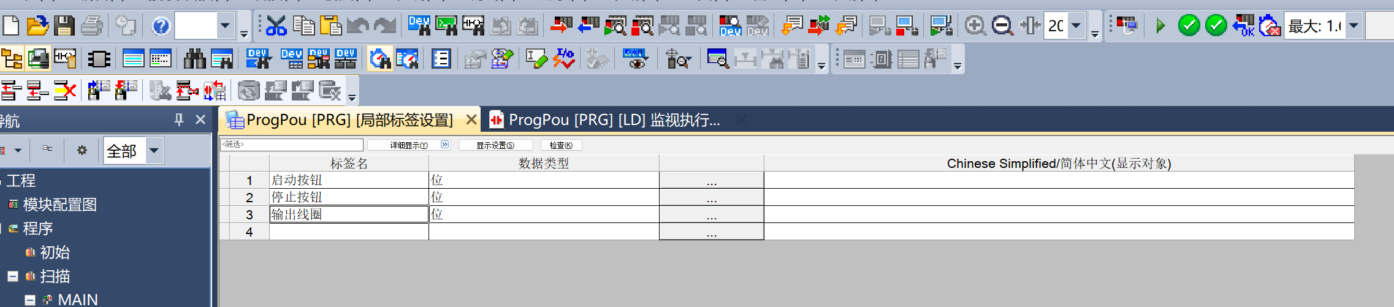The height and width of the screenshot is (307, 1394).
Task: Collapse the 扫描 tree node
Action: 12,276
